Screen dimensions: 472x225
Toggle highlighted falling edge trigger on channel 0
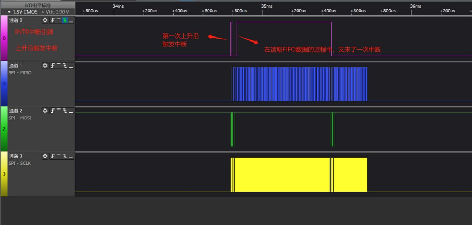coord(65,20)
